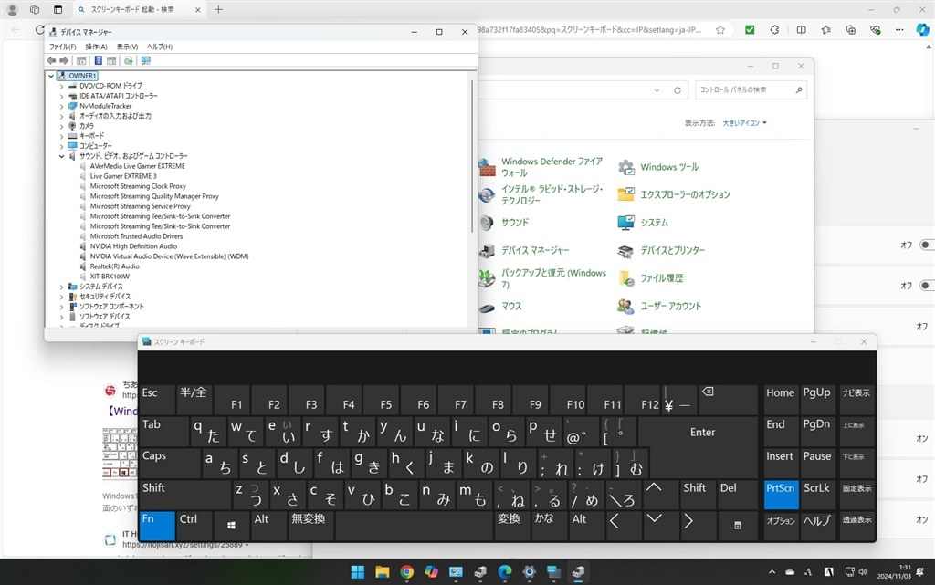The width and height of the screenshot is (935, 585).
Task: Toggle the かな key on on-screen keyboard
Action: pos(549,526)
